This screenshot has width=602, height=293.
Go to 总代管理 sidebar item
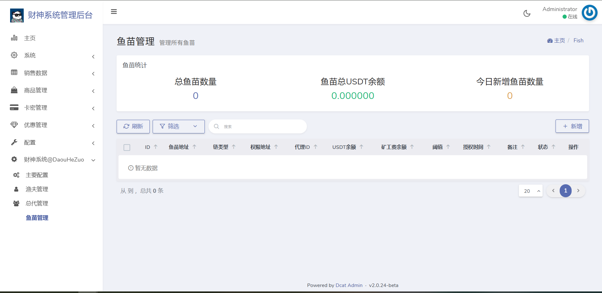coord(37,204)
